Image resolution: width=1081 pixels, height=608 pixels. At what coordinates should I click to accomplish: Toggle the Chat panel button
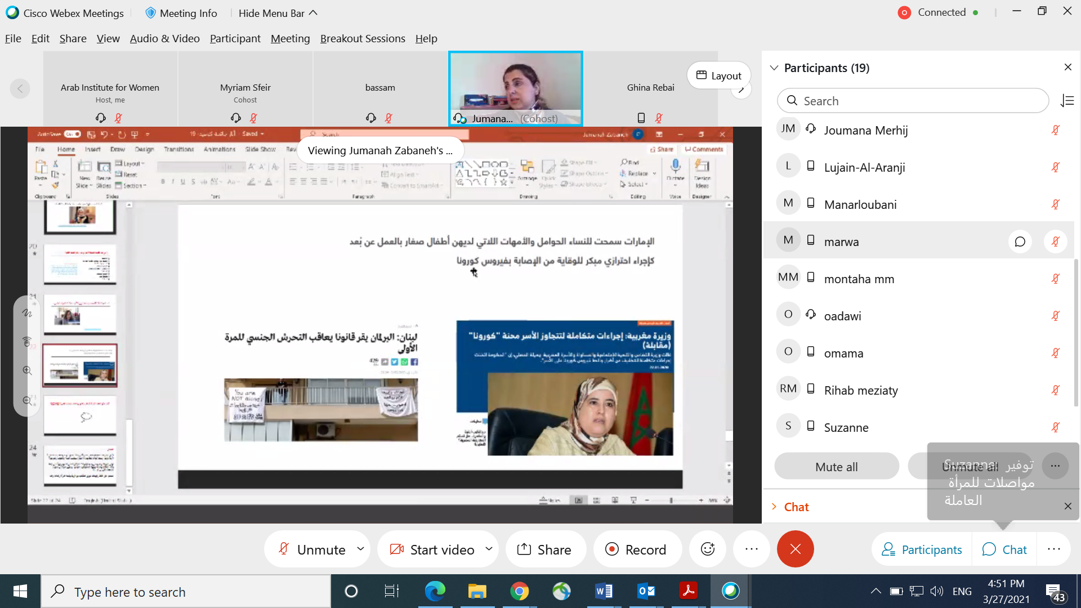tap(1005, 549)
